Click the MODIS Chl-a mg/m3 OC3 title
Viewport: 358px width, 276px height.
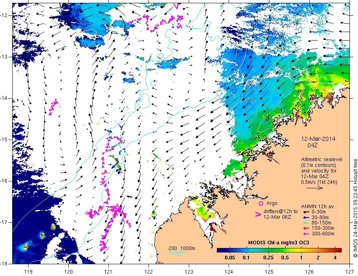279,243
